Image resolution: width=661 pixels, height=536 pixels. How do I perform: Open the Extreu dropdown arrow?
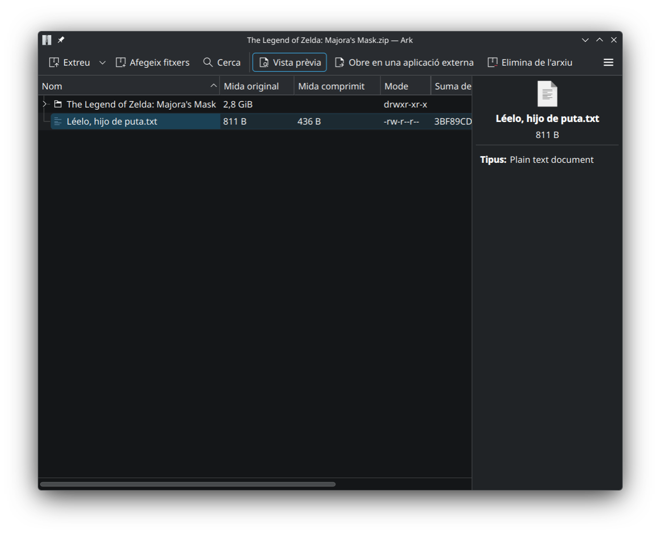click(102, 63)
